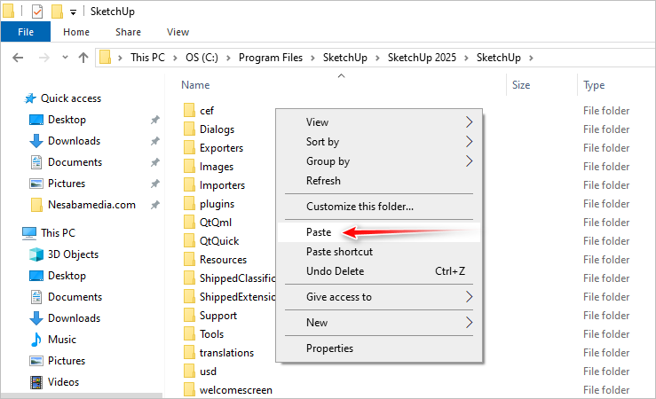Click the pin icon next to pinned Desktop
This screenshot has height=399, width=656.
pyautogui.click(x=155, y=120)
